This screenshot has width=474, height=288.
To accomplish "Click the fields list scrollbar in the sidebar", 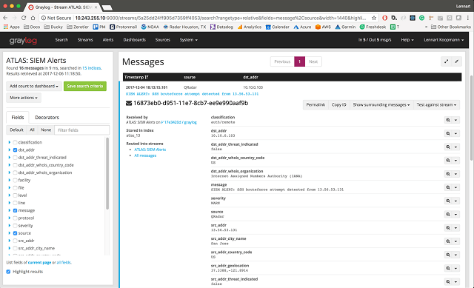I will point(107,173).
